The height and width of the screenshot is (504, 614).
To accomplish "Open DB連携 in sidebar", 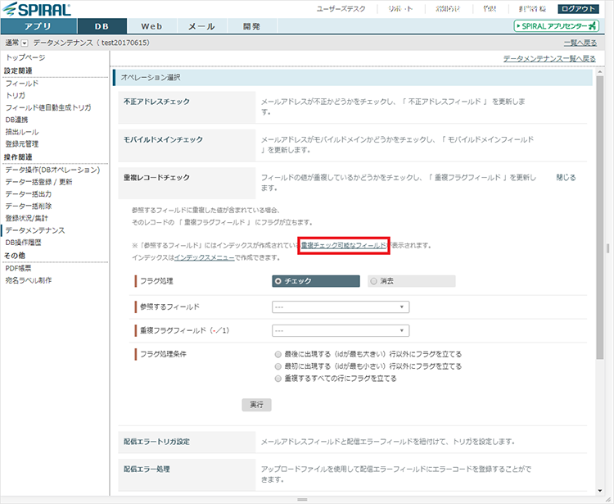I will click(x=16, y=120).
